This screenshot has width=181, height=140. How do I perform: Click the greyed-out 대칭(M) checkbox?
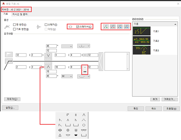46,29
